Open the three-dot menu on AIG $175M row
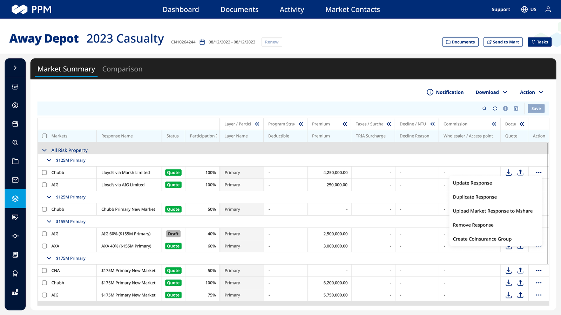561x315 pixels. click(x=539, y=295)
